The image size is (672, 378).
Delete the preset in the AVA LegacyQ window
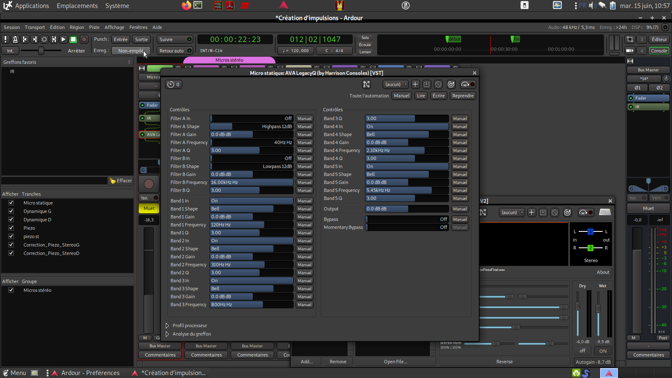point(438,84)
